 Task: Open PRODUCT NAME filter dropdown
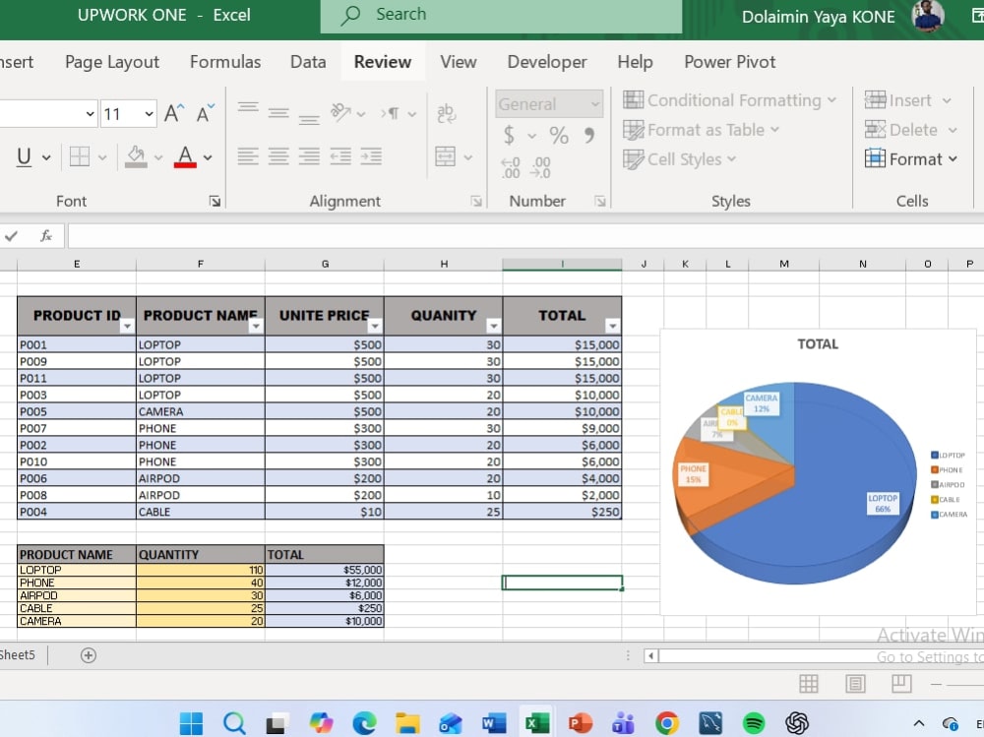point(256,326)
